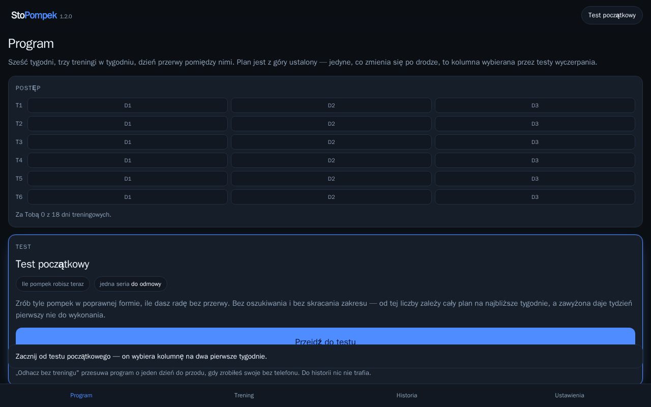
Task: Click the 'Zacznij od testu początkowego' toast message
Action: [x=325, y=356]
